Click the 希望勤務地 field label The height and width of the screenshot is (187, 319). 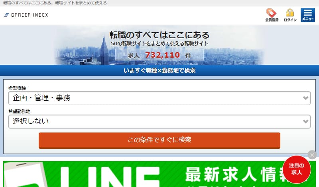[19, 112]
